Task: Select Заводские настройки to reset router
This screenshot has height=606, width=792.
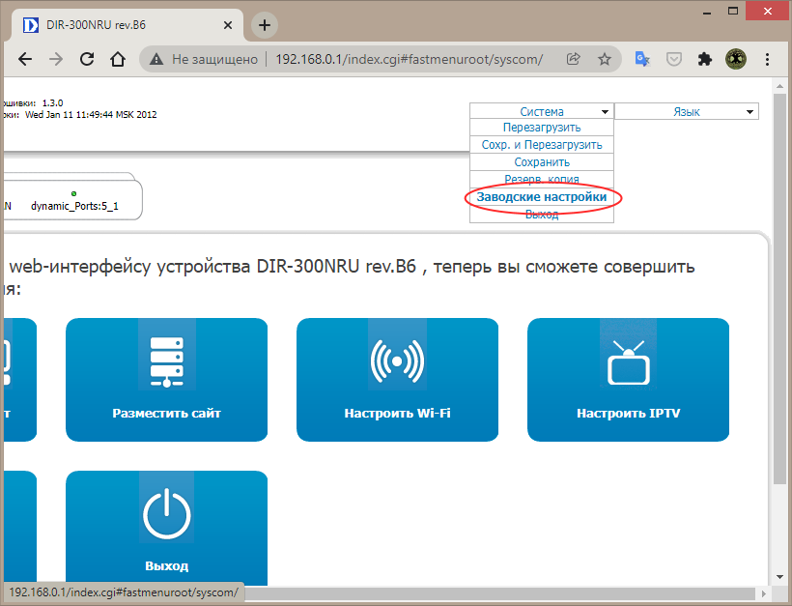Action: point(542,197)
